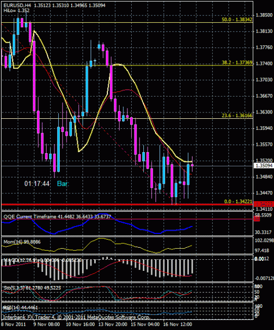Click the 1.37760 price axis value
This screenshot has width=274, height=330.
[x=264, y=48]
